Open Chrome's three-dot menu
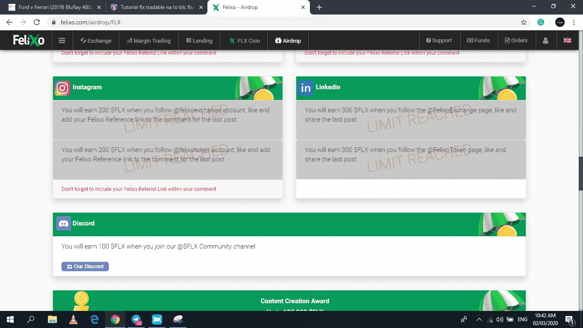The height and width of the screenshot is (328, 583). click(x=574, y=22)
